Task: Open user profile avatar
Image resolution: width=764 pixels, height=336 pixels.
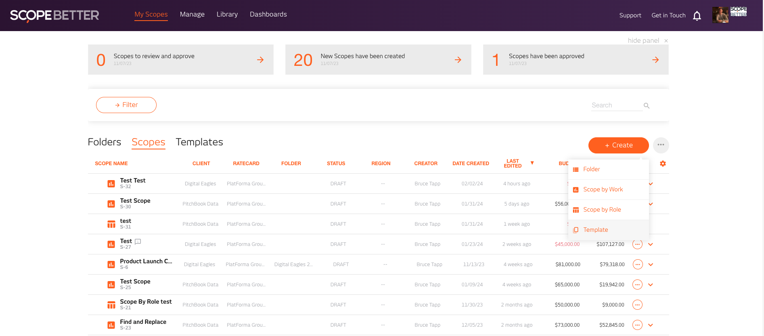Action: click(720, 15)
